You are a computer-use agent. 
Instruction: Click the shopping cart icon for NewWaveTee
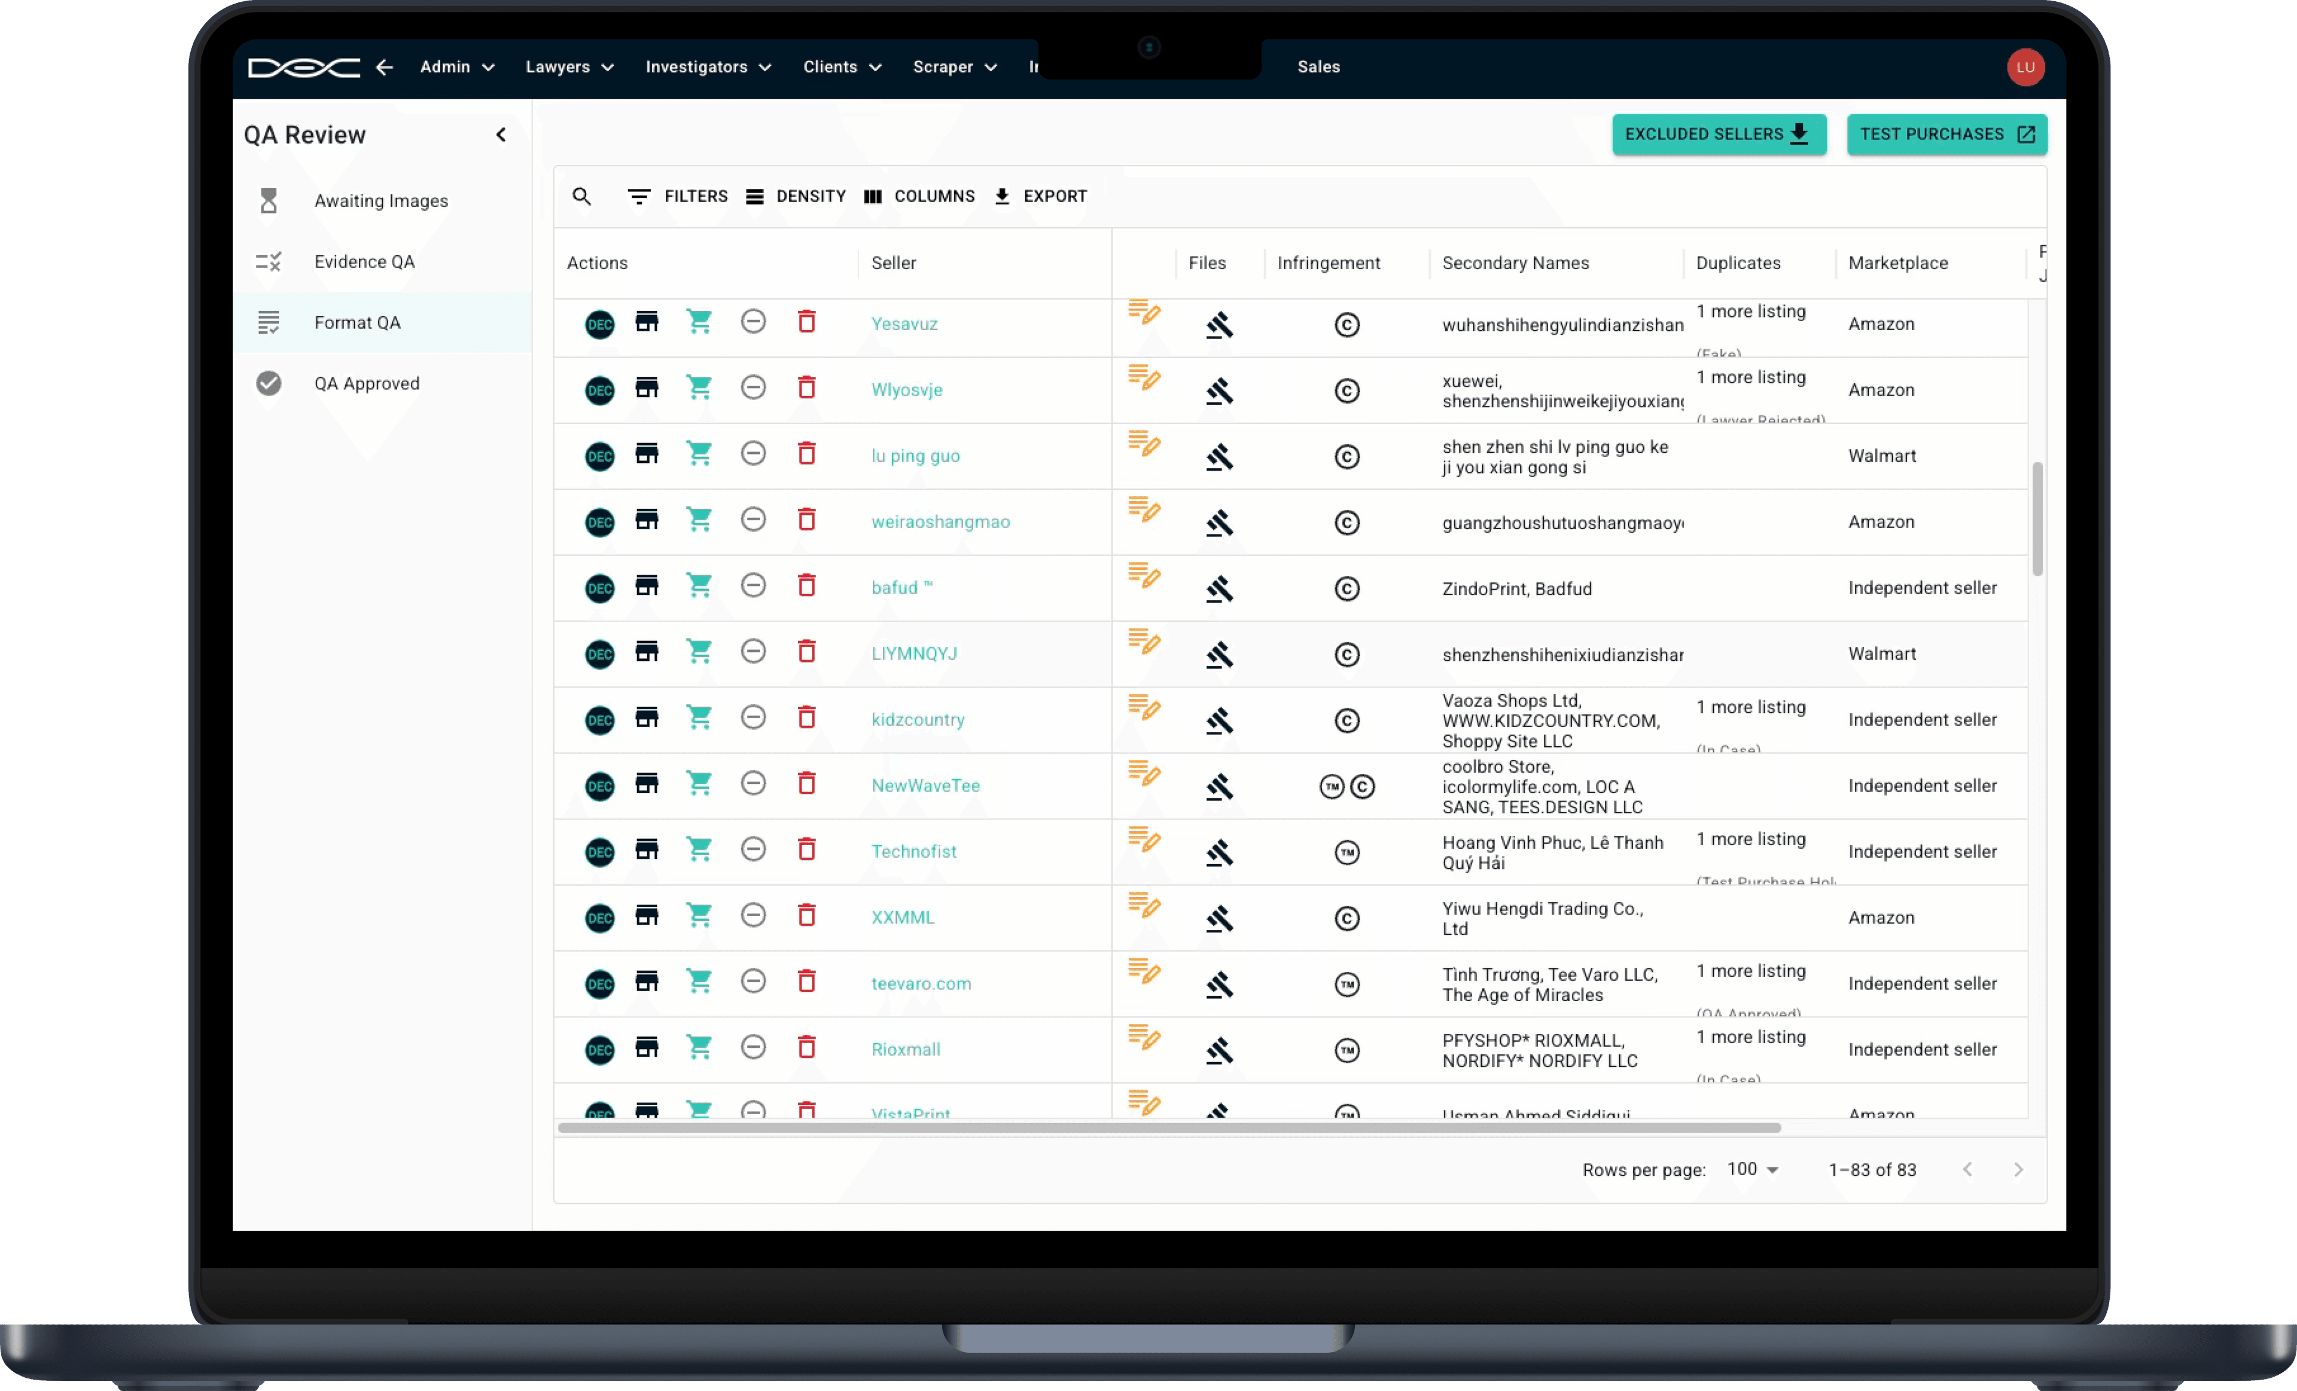pos(699,783)
